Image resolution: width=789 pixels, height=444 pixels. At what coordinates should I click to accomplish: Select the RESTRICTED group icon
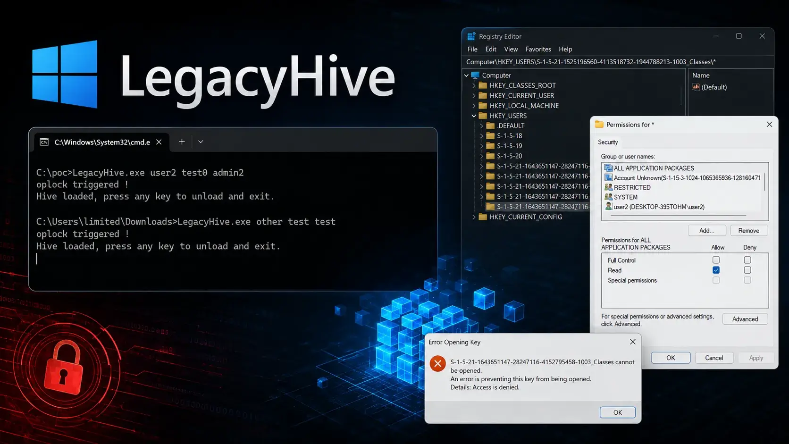(609, 187)
